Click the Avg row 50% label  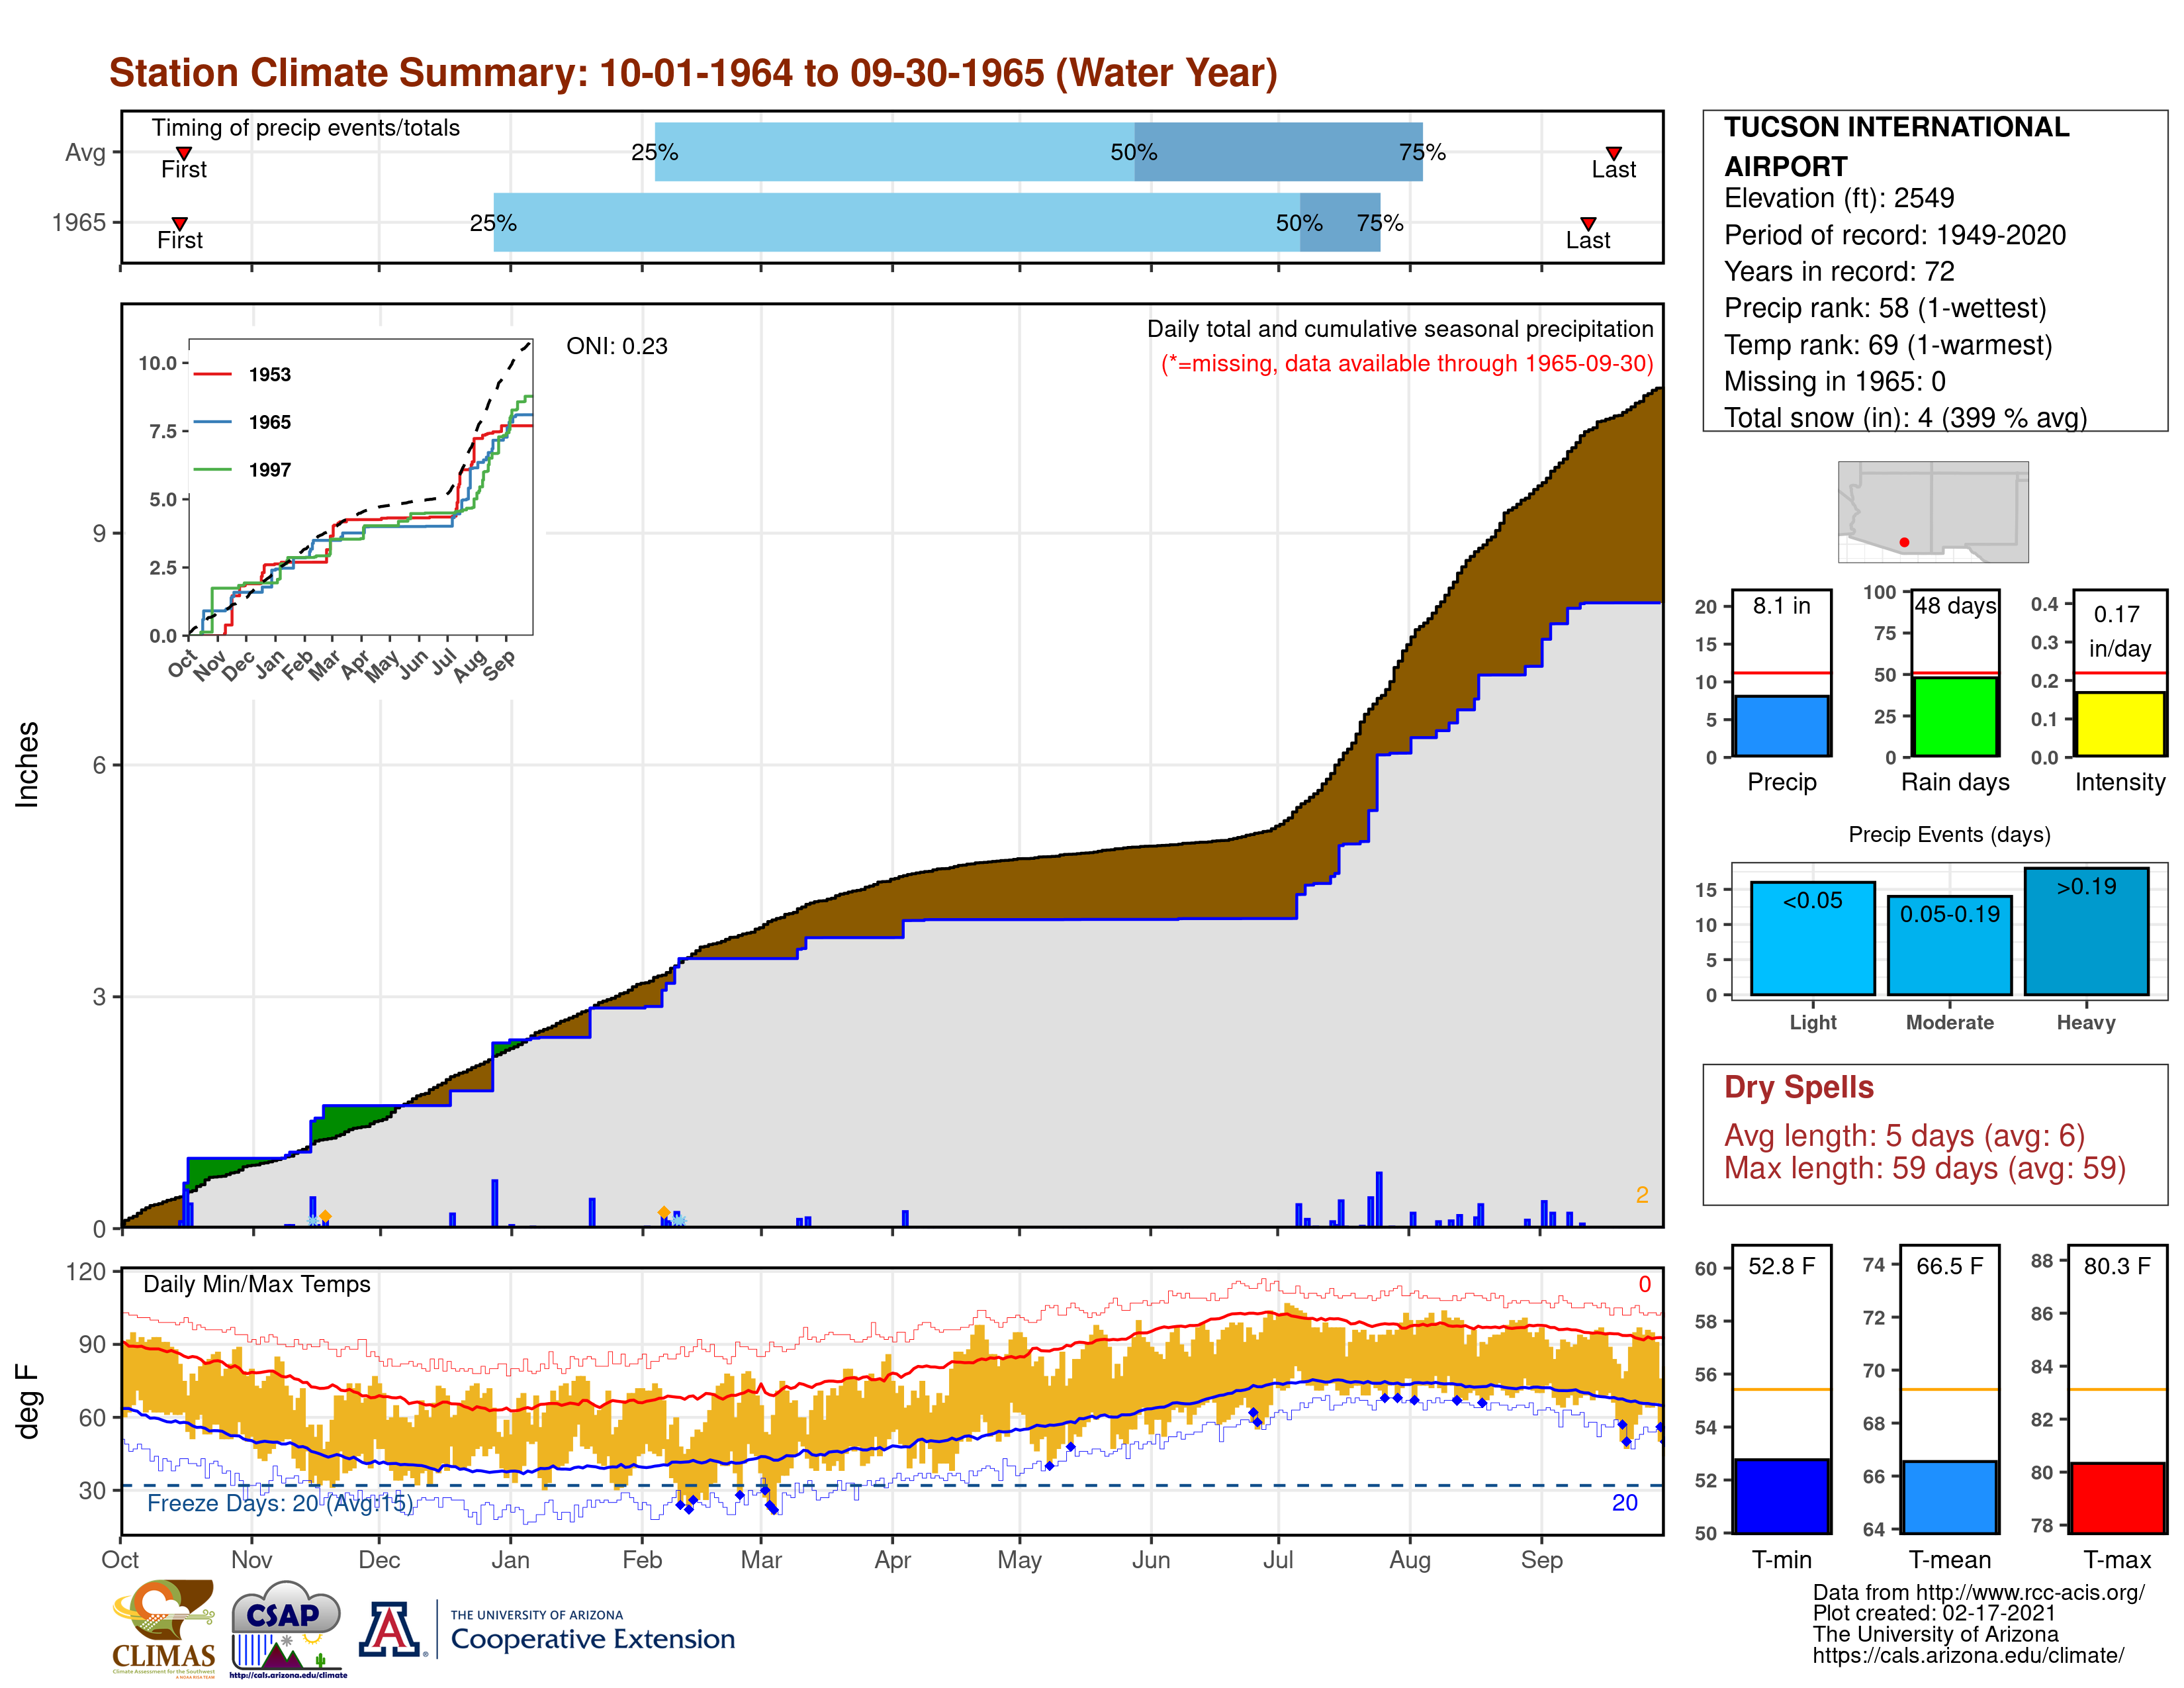point(1134,152)
